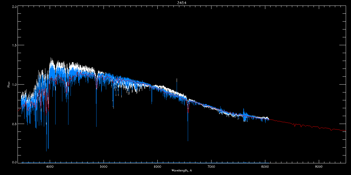351x175 pixels.
Task: Click the Flux y-axis label
Action: click(9, 84)
